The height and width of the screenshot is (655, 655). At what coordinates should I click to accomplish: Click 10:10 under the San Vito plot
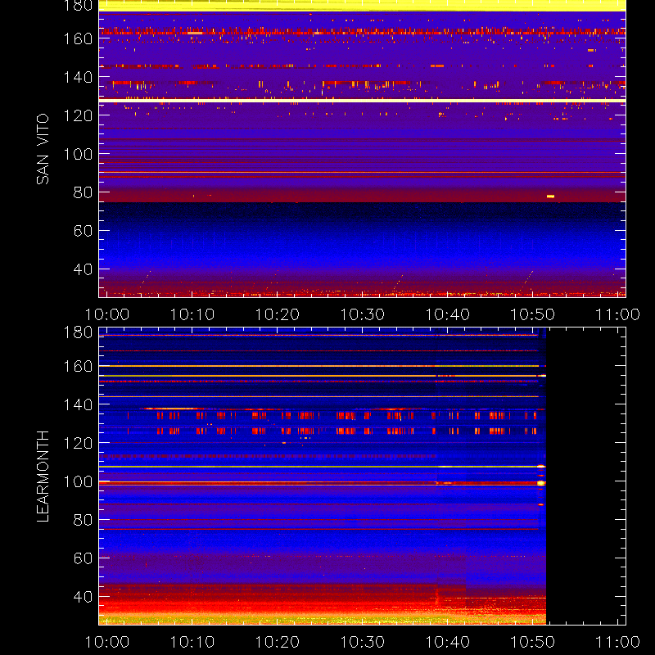(x=192, y=314)
